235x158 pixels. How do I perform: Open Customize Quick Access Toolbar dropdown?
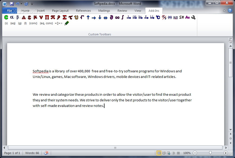[32, 4]
